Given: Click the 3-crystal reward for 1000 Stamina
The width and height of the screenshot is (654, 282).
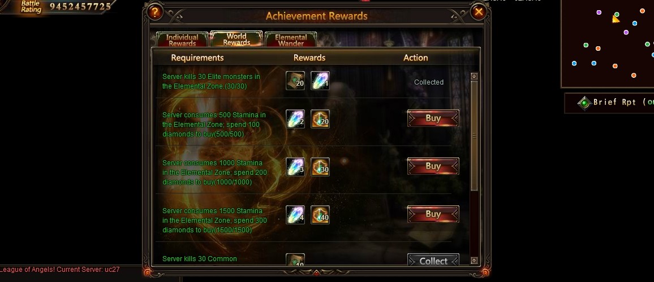Looking at the screenshot, I should [x=295, y=167].
